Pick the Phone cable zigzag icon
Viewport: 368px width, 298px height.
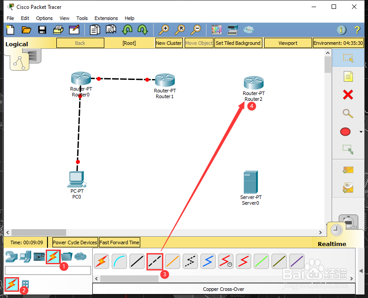pyautogui.click(x=190, y=261)
